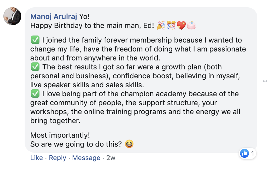
Task: Open Manoj Arulraj's profile picture
Action: tap(12, 16)
